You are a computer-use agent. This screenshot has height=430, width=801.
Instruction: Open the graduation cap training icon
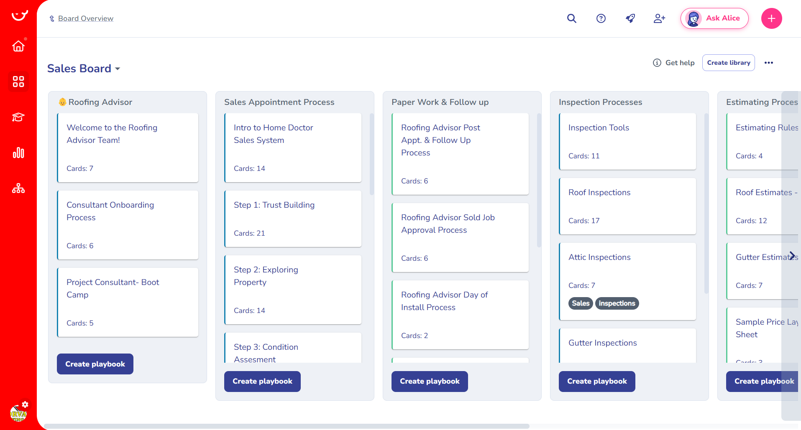(x=18, y=117)
